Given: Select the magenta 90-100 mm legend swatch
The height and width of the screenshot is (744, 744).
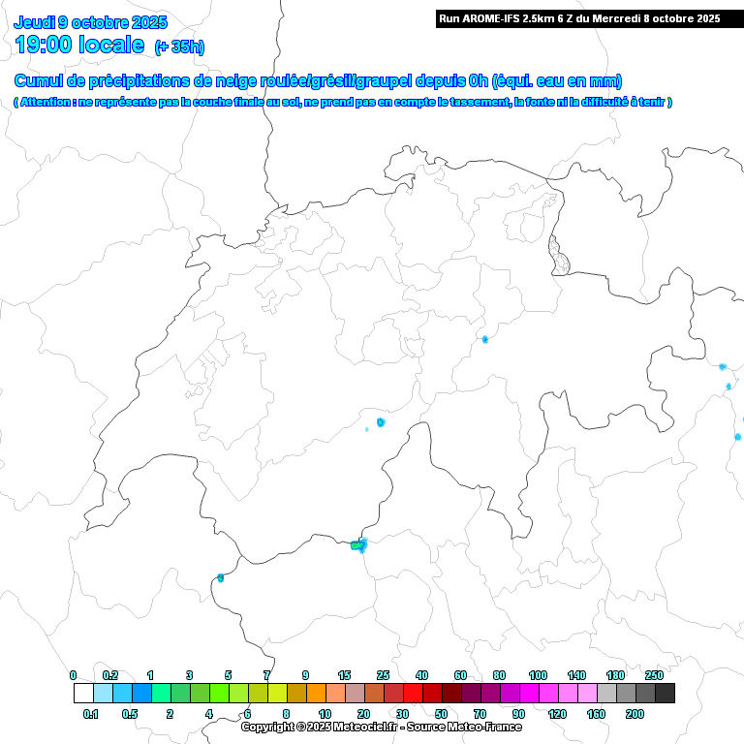Looking at the screenshot, I should 529,693.
